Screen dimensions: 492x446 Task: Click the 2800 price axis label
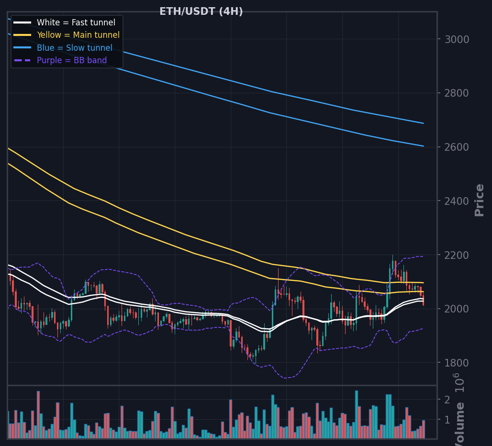point(457,93)
